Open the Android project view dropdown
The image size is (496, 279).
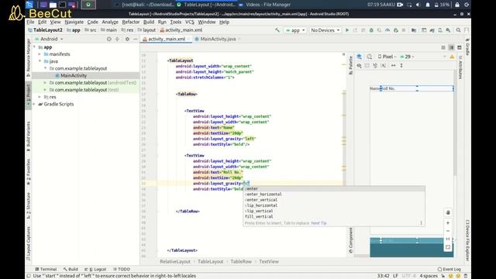(x=49, y=39)
